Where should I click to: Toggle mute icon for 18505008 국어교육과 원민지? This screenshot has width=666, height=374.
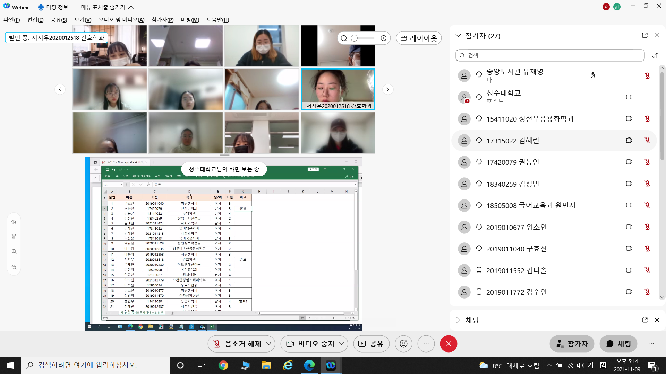click(647, 205)
